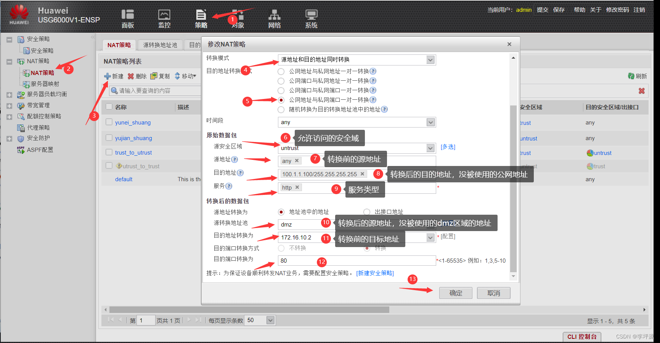Click the 移动 move icon
Screen dimensions: 660x343
pos(177,76)
